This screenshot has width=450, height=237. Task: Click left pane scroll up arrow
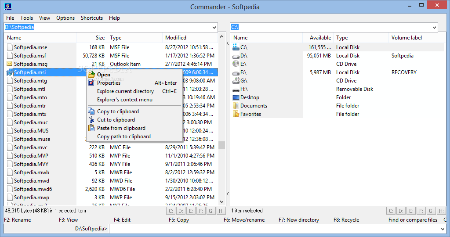(x=221, y=37)
